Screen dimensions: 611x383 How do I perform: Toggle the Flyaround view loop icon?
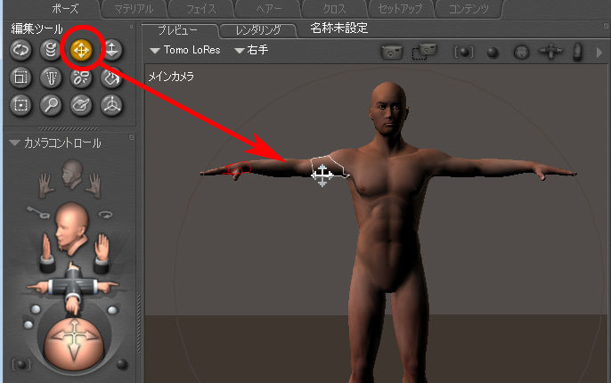106,215
